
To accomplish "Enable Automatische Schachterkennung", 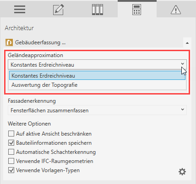I will 11,152.
